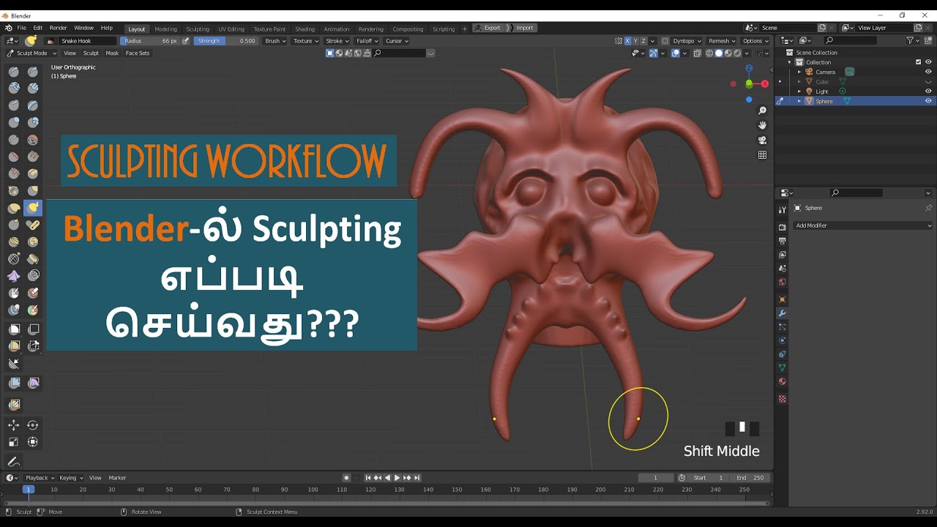Screen dimensions: 937x527
Task: Select the Box Mask tool
Action: pyautogui.click(x=14, y=329)
